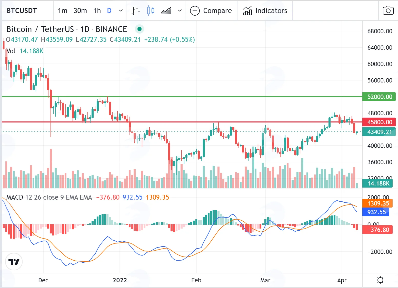Click the red -376.80 histogram axis label
The image size is (398, 288).
[377, 230]
